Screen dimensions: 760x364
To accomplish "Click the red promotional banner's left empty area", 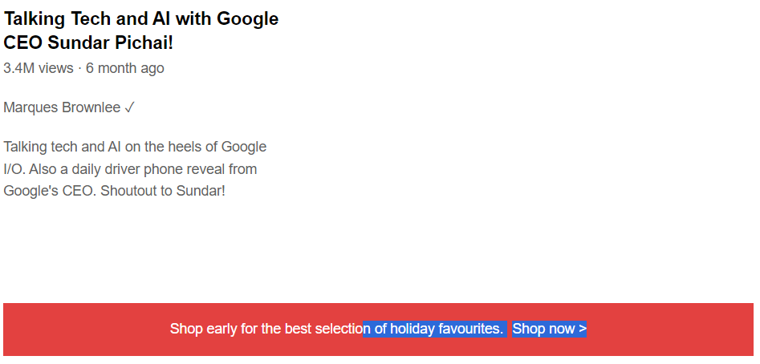I will coord(87,330).
